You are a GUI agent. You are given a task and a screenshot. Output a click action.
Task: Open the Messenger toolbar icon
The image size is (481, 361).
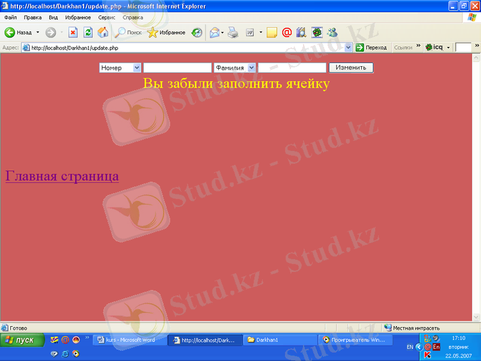coord(332,32)
